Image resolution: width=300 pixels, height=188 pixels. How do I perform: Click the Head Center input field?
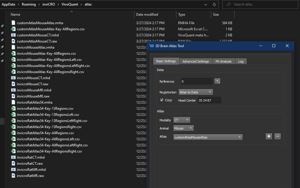click(x=210, y=100)
